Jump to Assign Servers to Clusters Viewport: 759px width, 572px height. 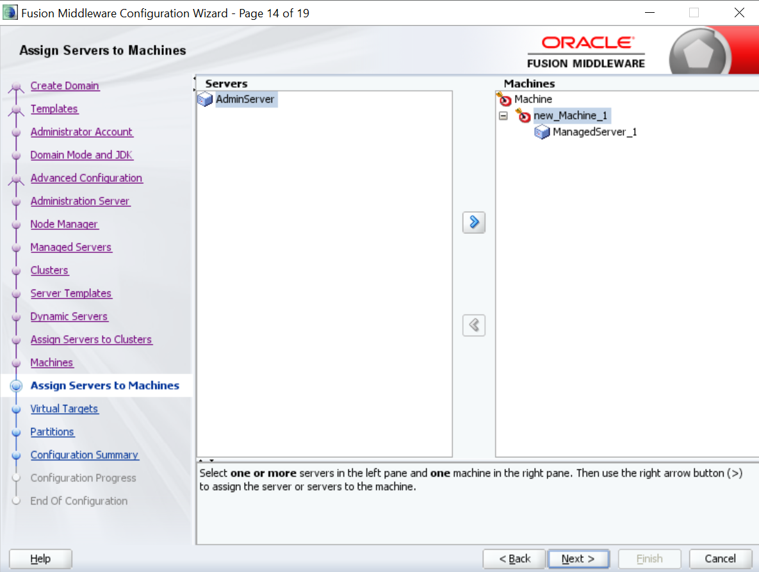pos(91,339)
